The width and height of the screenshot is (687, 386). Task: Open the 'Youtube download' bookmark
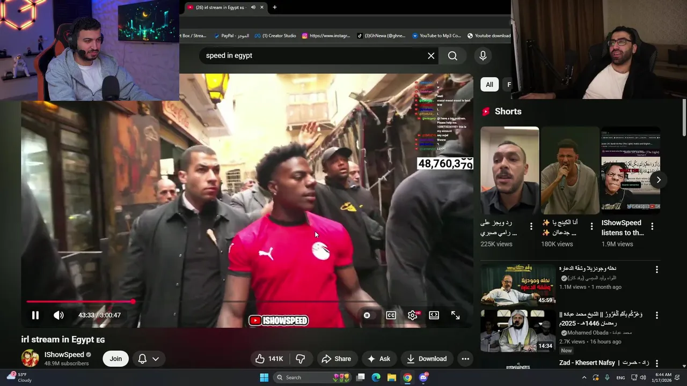489,36
